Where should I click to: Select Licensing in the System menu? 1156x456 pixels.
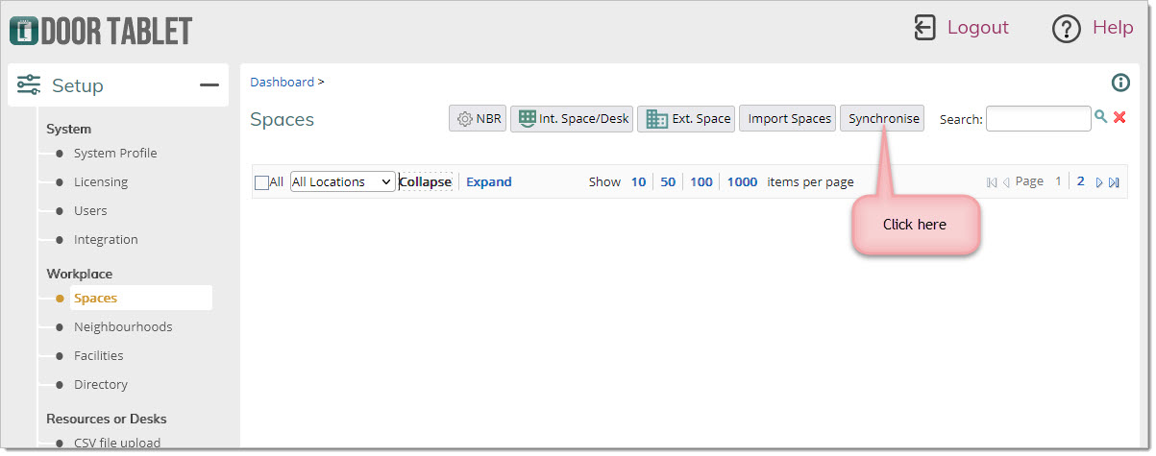101,181
